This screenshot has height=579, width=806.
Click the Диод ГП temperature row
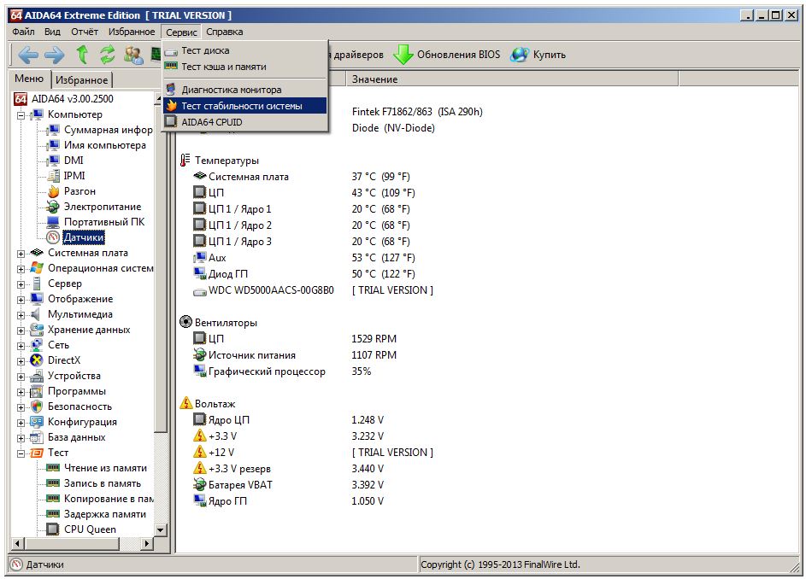coord(303,274)
